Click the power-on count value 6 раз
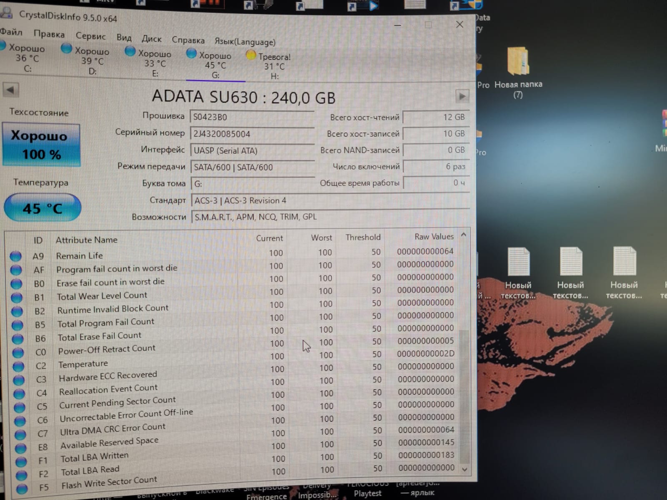Viewport: 667px width, 500px height. [x=436, y=167]
